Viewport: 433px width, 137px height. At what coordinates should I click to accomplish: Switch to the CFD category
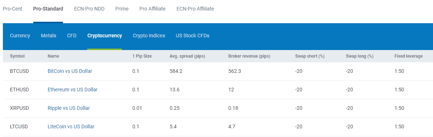pos(72,36)
